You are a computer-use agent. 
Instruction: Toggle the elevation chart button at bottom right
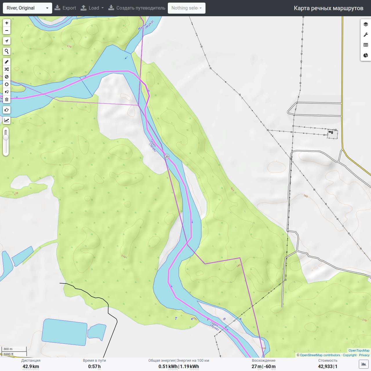(363, 364)
